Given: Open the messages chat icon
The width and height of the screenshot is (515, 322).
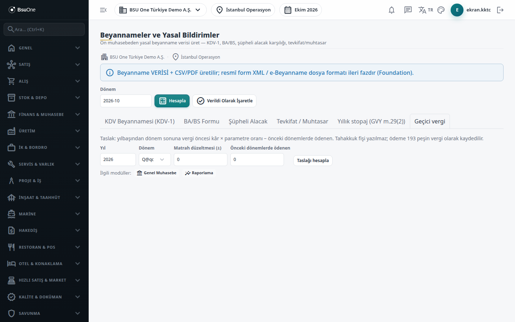Looking at the screenshot, I should (x=408, y=10).
